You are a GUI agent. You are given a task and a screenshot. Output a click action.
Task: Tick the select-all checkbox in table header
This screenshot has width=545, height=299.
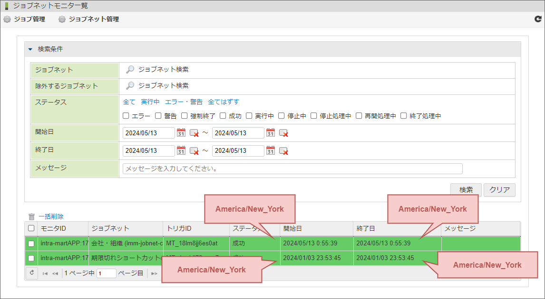click(31, 229)
